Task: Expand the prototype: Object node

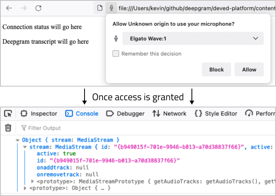Action: (x=25, y=188)
